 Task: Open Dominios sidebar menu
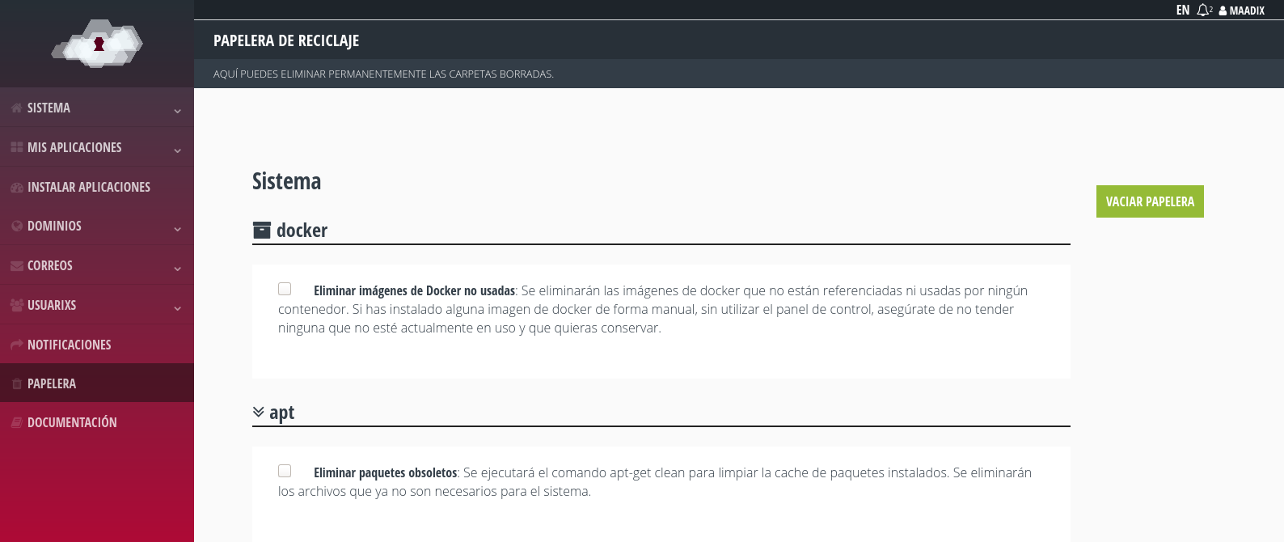coord(97,226)
